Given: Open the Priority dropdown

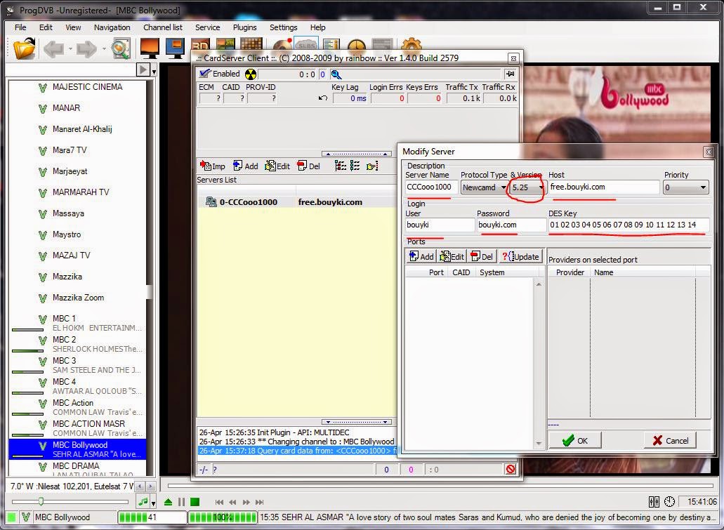Looking at the screenshot, I should (x=703, y=187).
